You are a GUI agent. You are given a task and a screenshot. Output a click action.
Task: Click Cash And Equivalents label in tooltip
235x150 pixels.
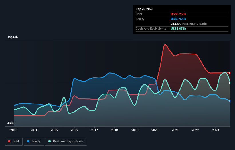pyautogui.click(x=151, y=29)
